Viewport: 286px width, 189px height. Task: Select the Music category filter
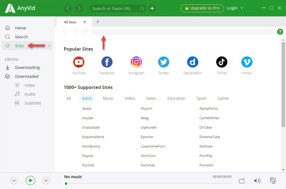click(x=108, y=98)
